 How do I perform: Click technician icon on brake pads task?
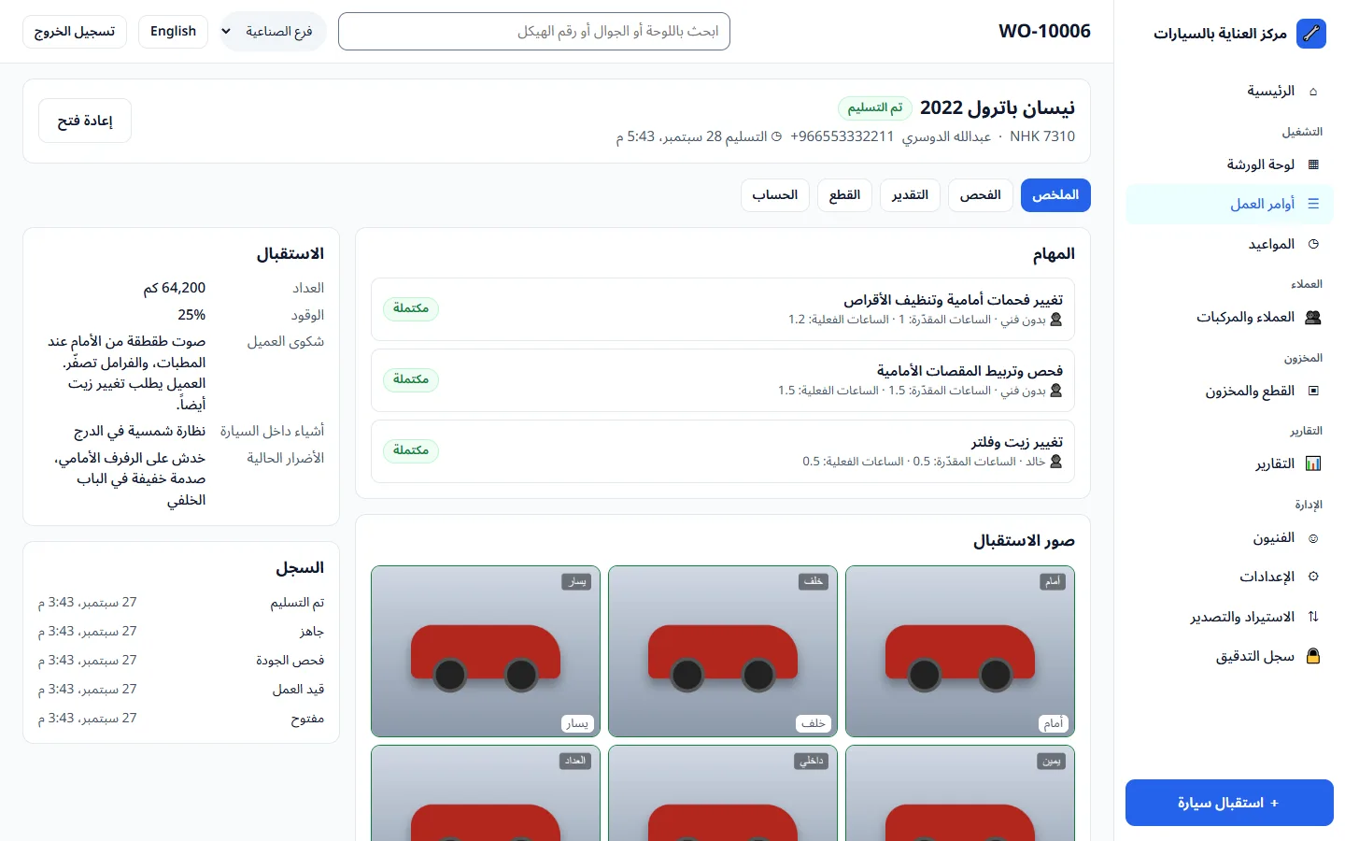[1056, 320]
